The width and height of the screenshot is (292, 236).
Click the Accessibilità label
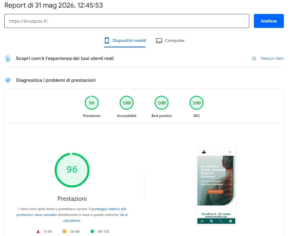point(127,116)
